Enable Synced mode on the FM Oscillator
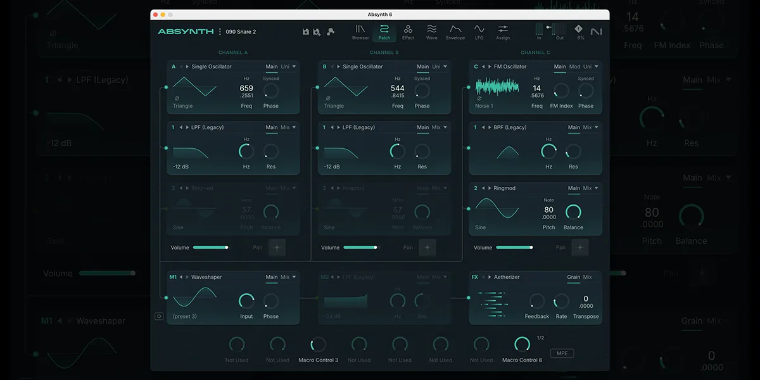 586,77
